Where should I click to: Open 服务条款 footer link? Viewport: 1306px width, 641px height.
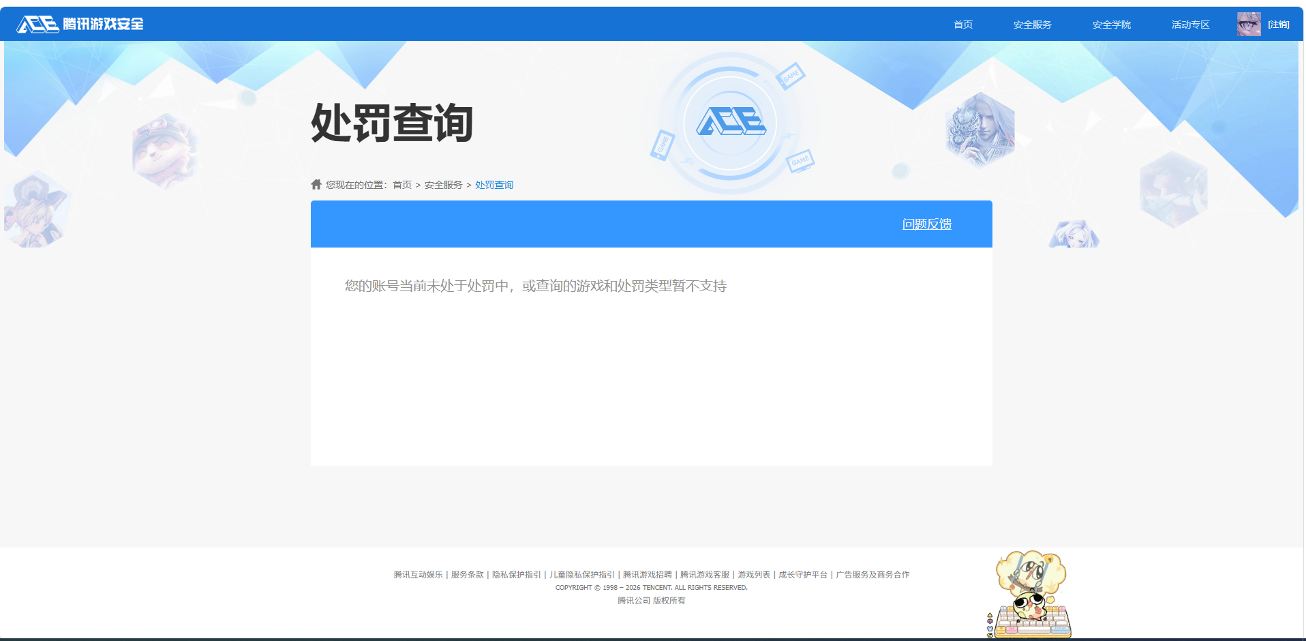click(x=468, y=575)
